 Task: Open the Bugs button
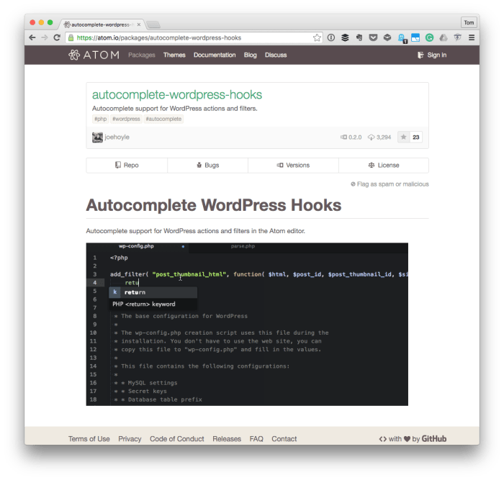[207, 165]
